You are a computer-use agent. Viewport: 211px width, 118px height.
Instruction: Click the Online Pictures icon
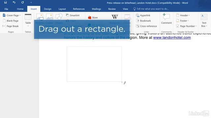click(x=49, y=17)
